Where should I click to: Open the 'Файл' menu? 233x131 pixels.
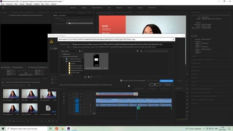(x=3, y=4)
